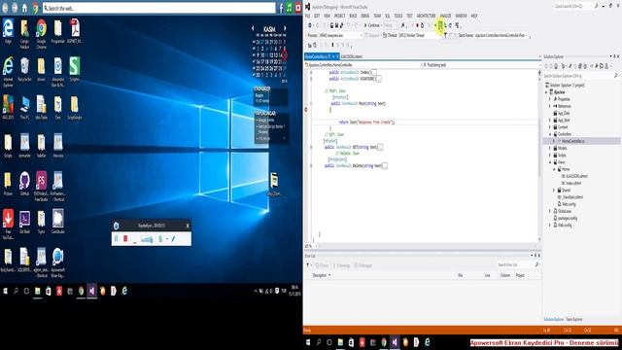
Task: Go to next month in calendar widget
Action: (x=285, y=28)
